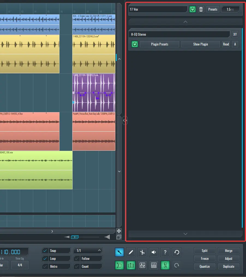The width and height of the screenshot is (246, 277).
Task: Toggle the green track list view icon
Action: (119, 265)
